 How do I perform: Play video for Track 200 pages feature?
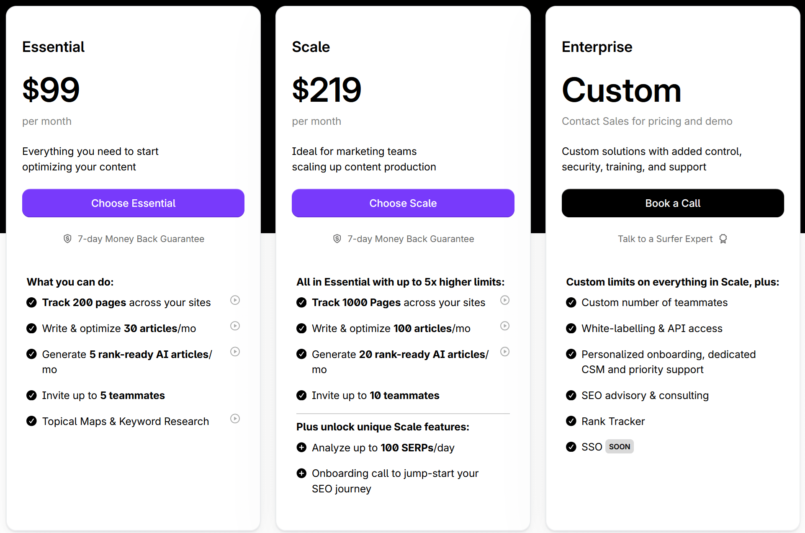[x=235, y=300]
